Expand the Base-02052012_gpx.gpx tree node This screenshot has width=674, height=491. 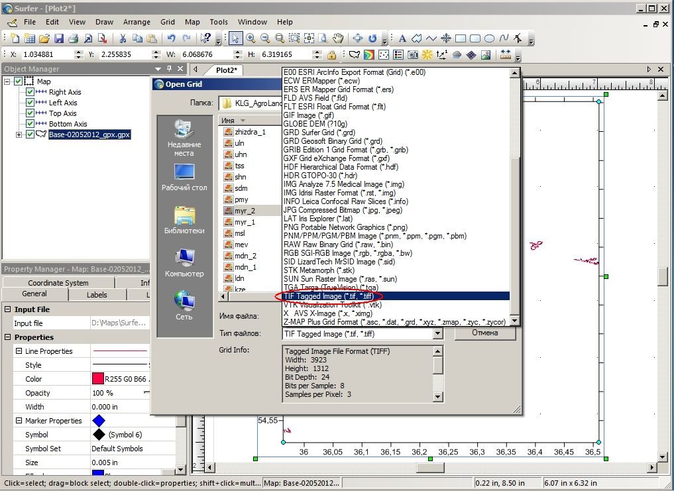[x=19, y=135]
